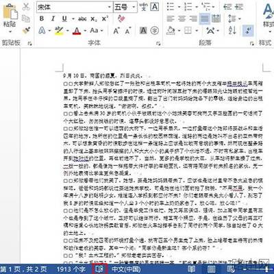Toggle underline formatting
Screen dimensions: 274x274
pos(64,18)
